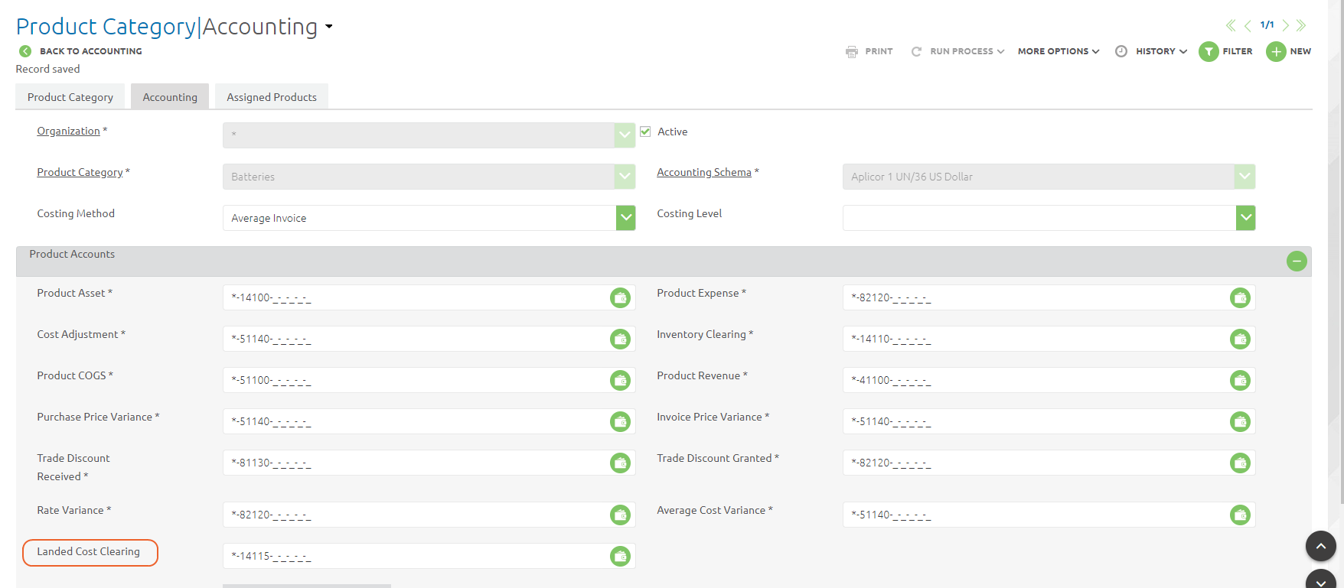Collapse the Product Accounts section
The height and width of the screenshot is (588, 1344).
1297,262
